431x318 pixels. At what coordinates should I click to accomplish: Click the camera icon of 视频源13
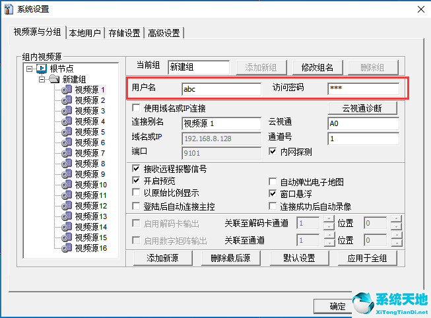coord(67,216)
